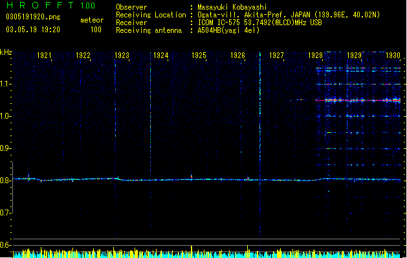407x258 pixels.
Task: Click the 1928 time marker
Action: coord(315,55)
